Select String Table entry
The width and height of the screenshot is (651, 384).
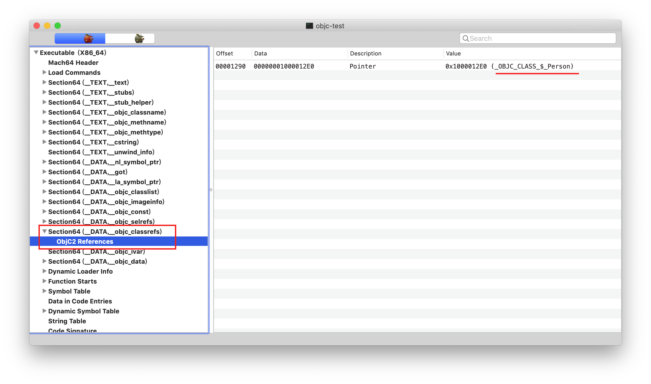[x=67, y=321]
